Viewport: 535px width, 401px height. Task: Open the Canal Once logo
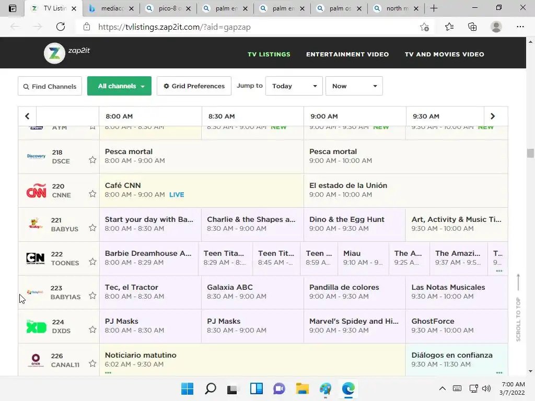(x=36, y=360)
